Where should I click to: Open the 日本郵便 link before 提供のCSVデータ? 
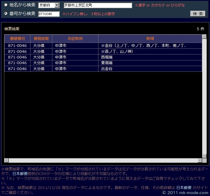pos(20,174)
